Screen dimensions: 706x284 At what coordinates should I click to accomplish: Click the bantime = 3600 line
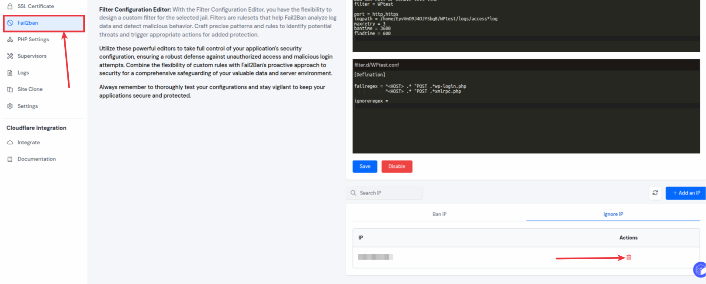click(373, 28)
